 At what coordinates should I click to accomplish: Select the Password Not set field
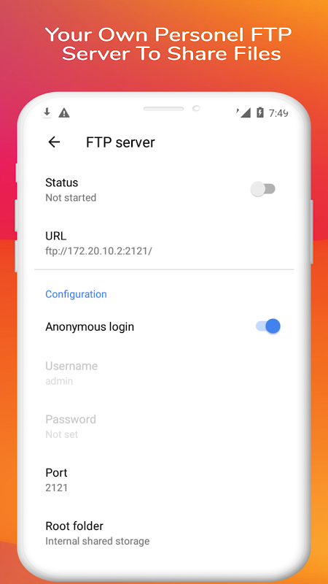pos(164,426)
